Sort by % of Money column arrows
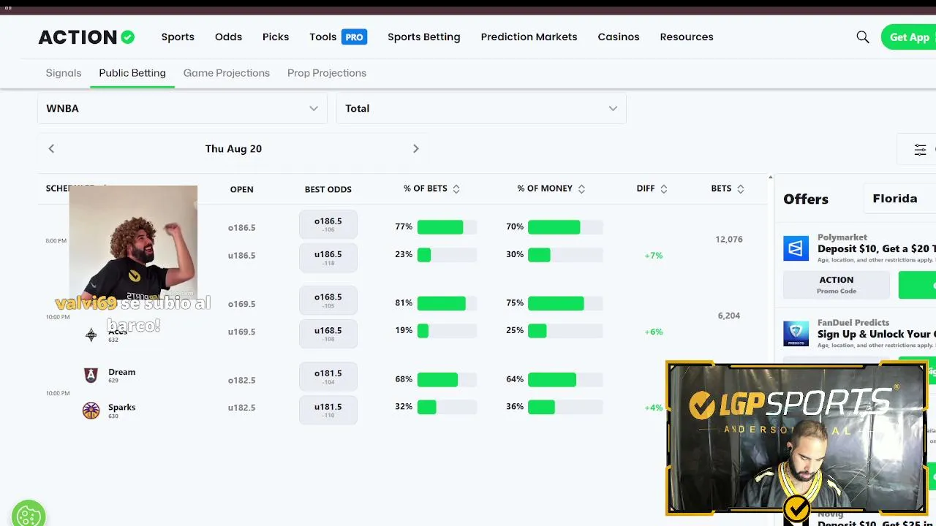Image resolution: width=936 pixels, height=526 pixels. pyautogui.click(x=581, y=188)
